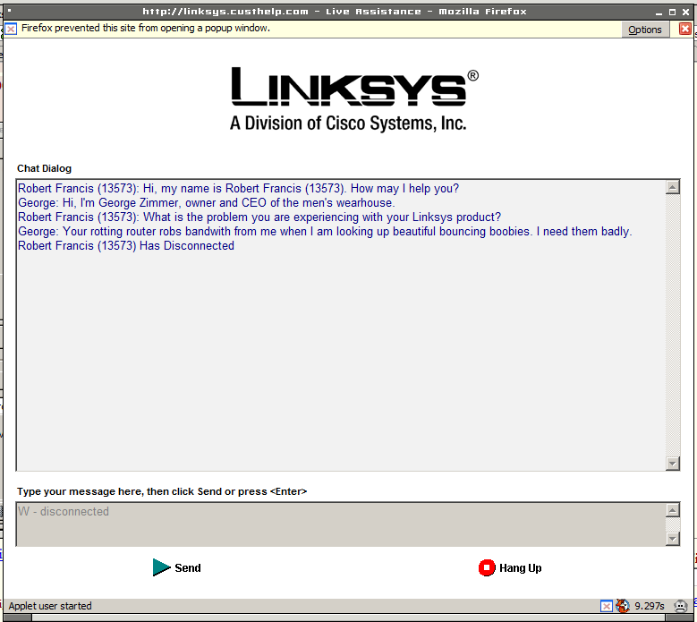Click George's 'men's wearhouse' chat line
The width and height of the screenshot is (697, 622).
(x=207, y=203)
